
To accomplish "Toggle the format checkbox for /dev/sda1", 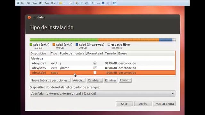I will point(95,63).
